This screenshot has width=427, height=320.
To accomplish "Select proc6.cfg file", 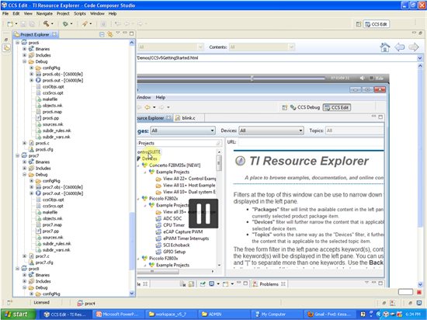I will [x=44, y=150].
